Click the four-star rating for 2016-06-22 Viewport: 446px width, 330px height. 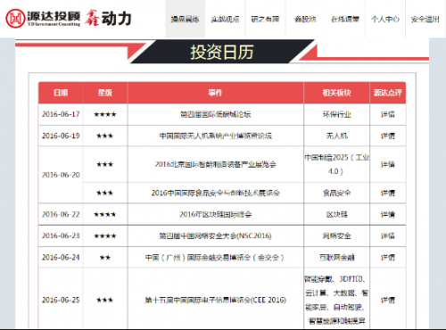105,214
